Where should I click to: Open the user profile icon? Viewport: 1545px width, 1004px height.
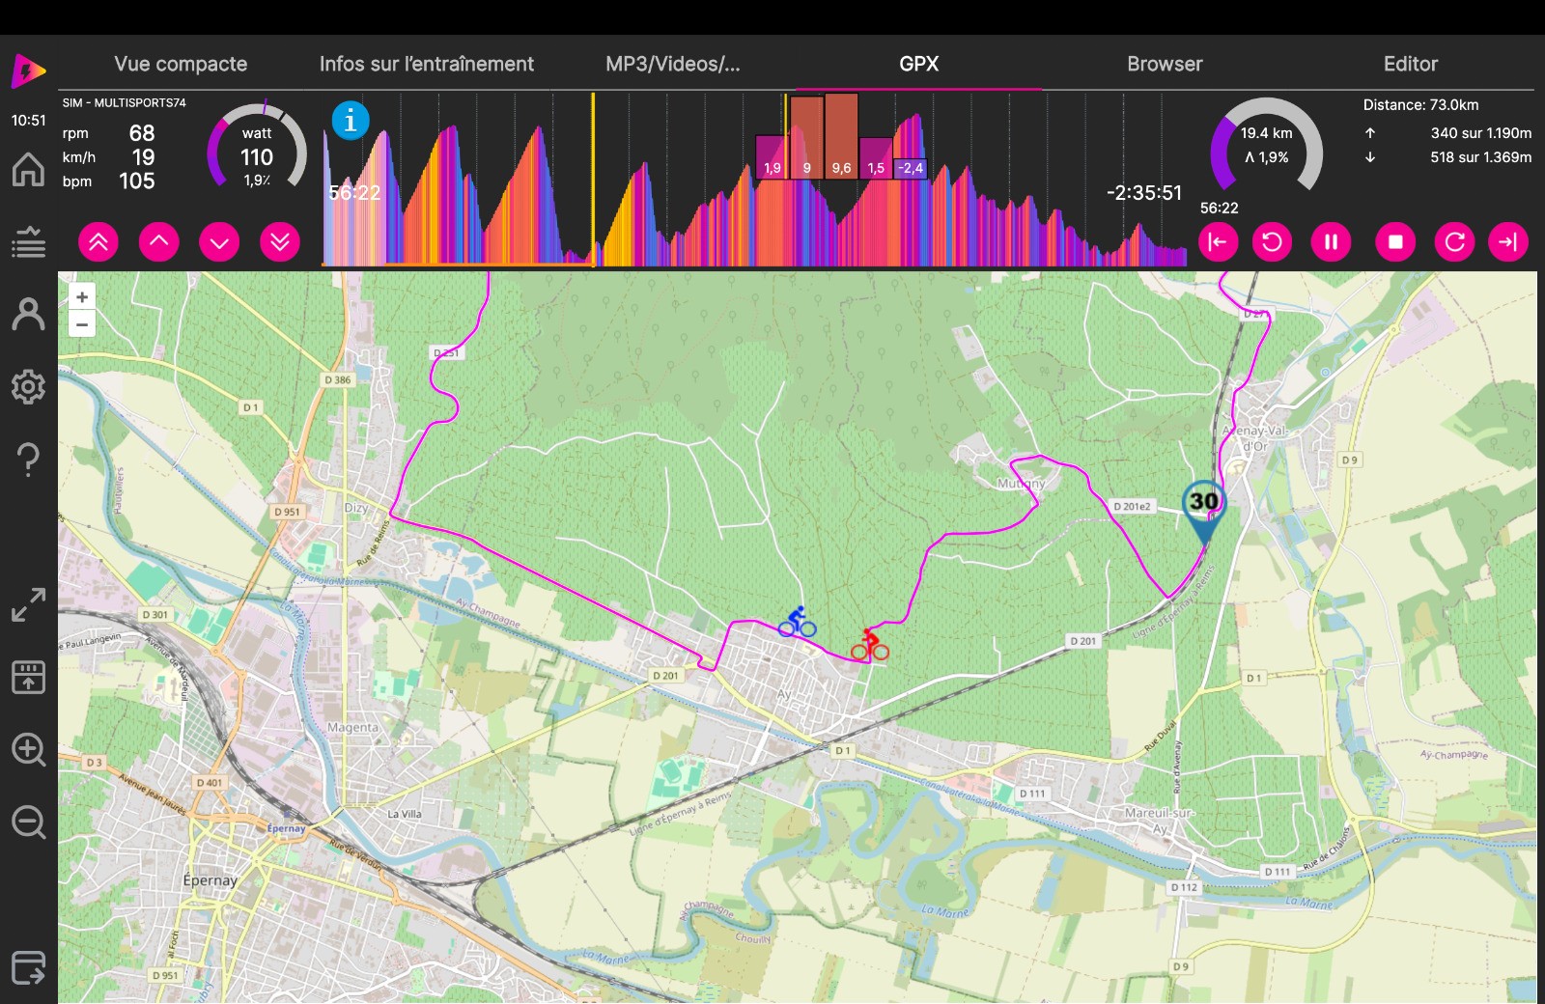click(28, 315)
